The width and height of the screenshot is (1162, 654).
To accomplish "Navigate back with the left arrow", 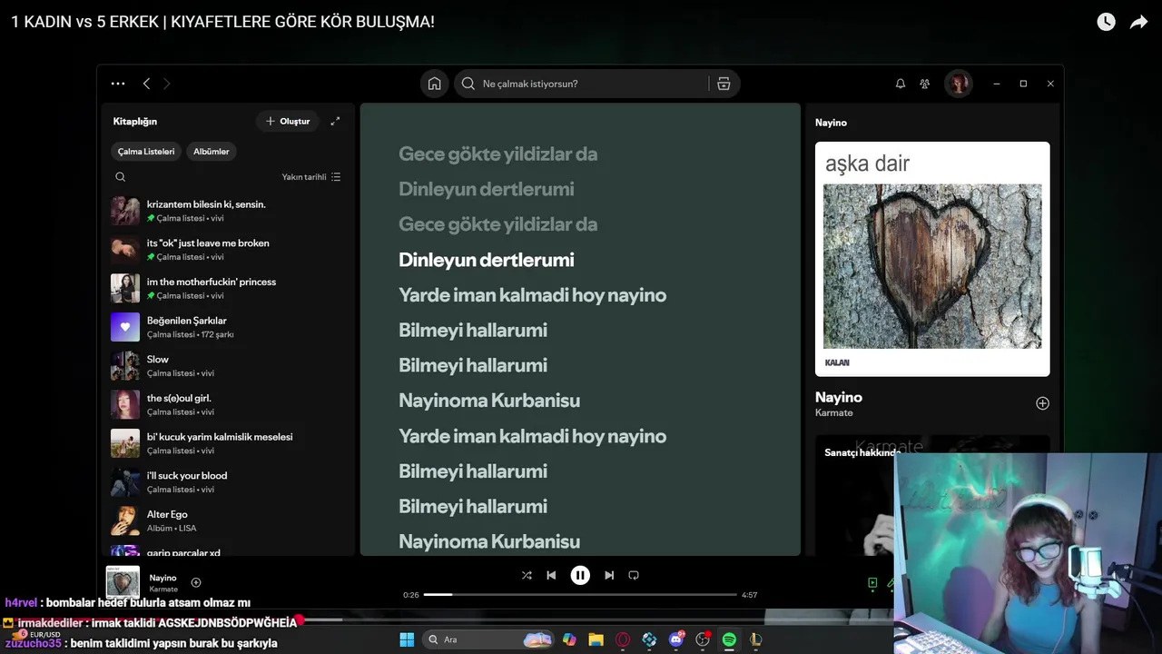I will coord(146,84).
